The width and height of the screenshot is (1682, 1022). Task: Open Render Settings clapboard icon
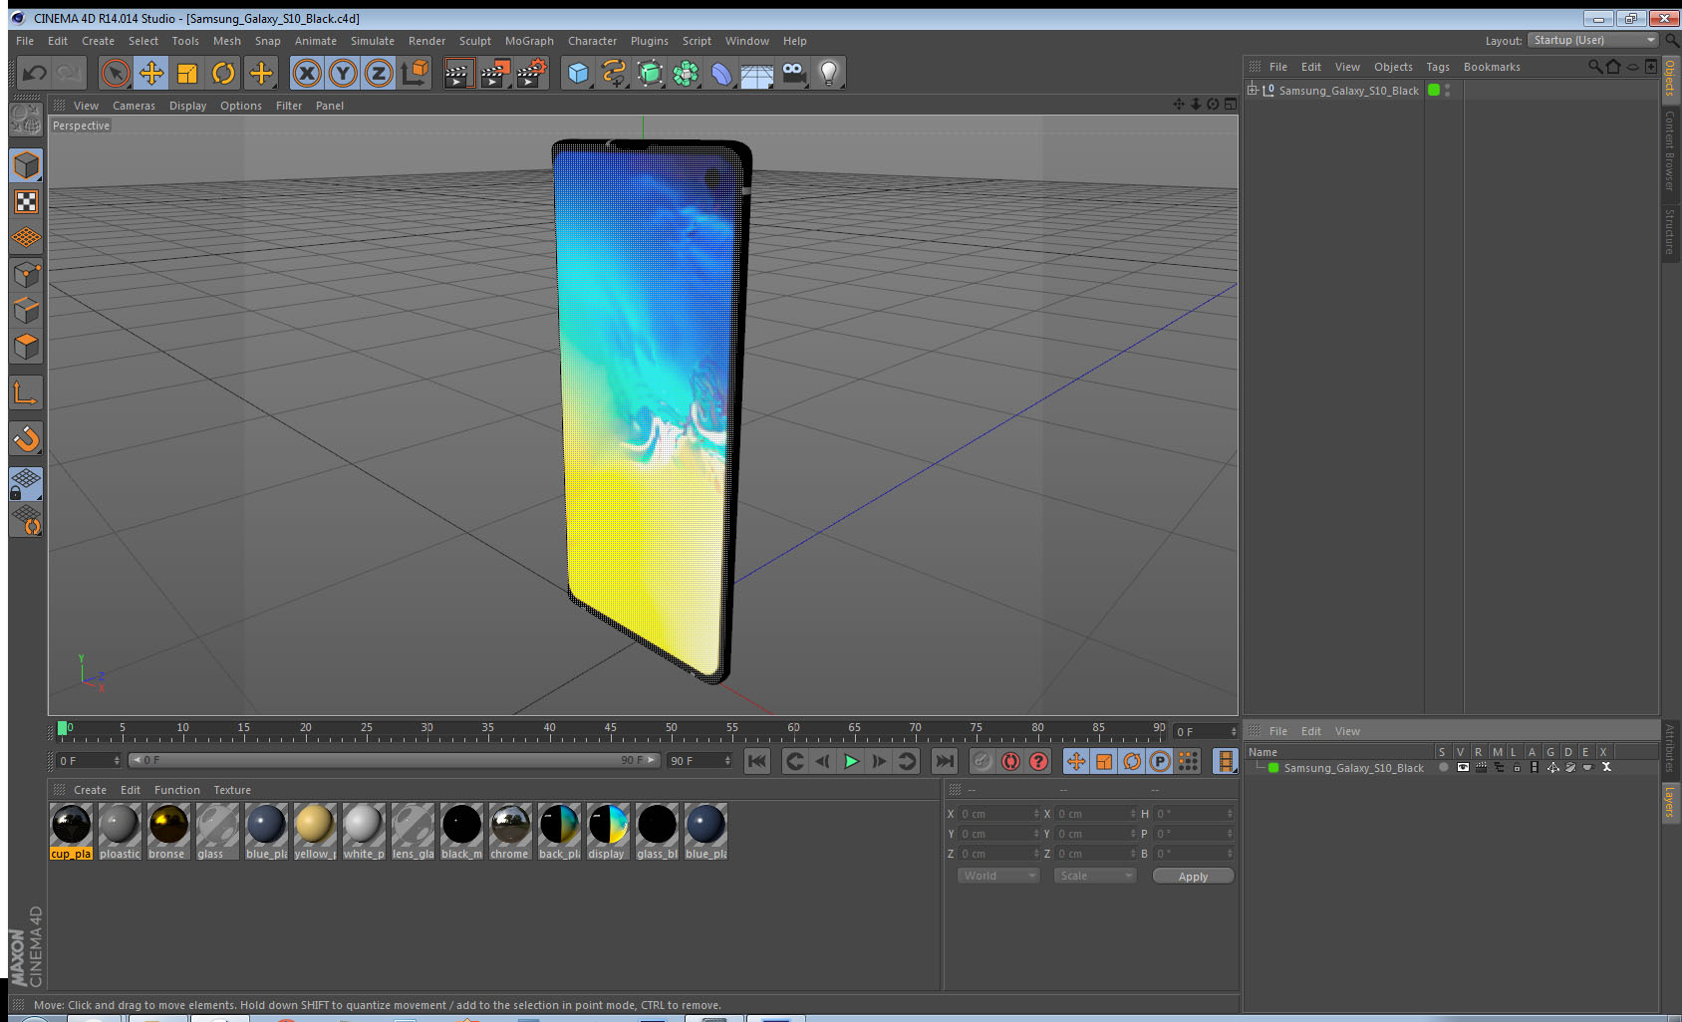pos(532,73)
